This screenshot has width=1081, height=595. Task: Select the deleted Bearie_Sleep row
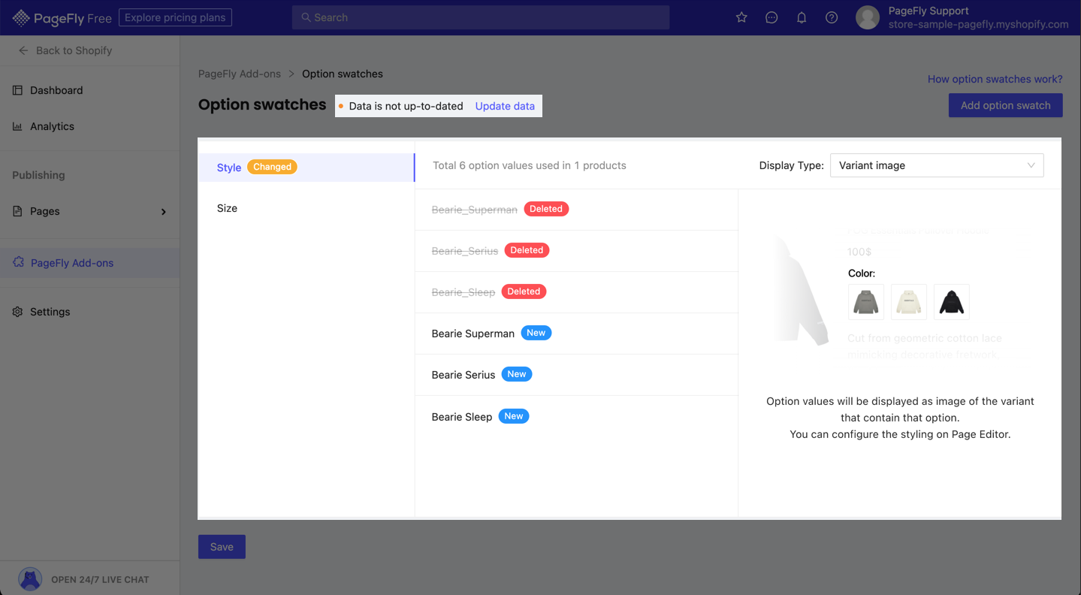pos(577,292)
